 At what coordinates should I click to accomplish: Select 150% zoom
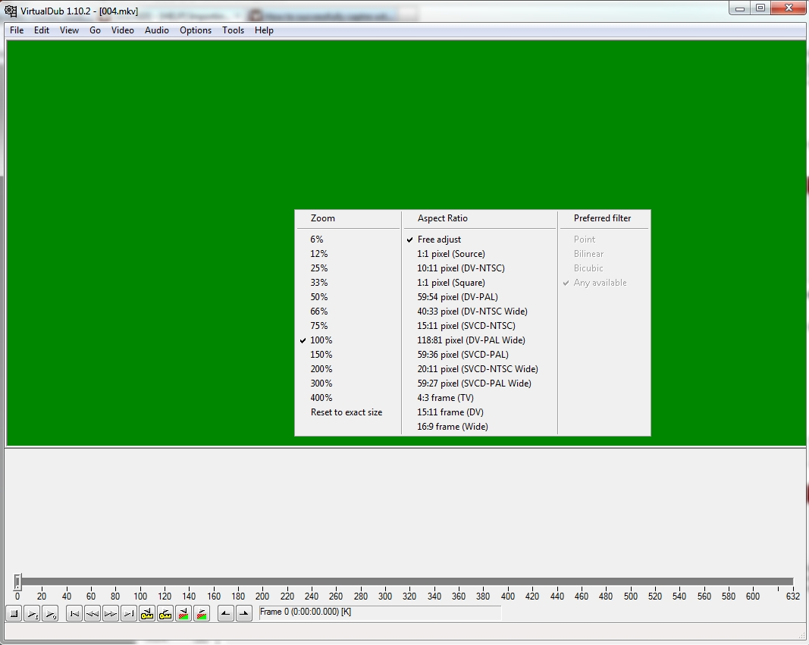[x=348, y=355]
